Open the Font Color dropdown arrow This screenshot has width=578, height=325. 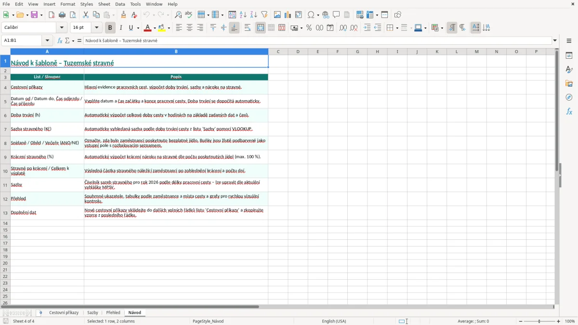click(155, 28)
